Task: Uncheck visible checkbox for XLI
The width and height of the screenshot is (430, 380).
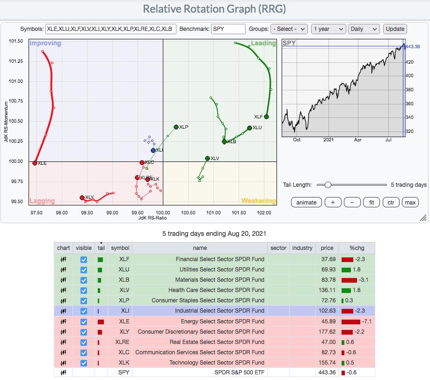Action: [x=84, y=311]
